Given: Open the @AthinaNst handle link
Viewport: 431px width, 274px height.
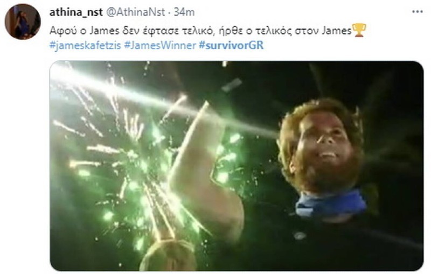Looking at the screenshot, I should pyautogui.click(x=136, y=12).
